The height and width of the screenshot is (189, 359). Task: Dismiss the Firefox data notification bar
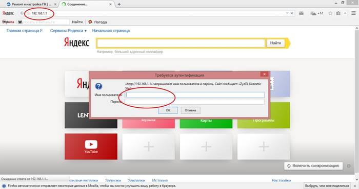[x=355, y=186]
